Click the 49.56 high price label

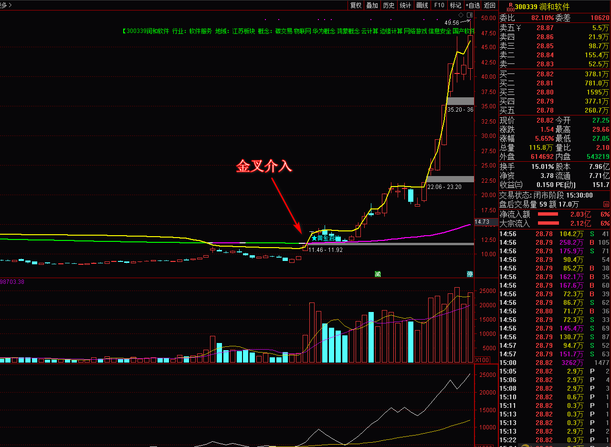[x=452, y=22]
